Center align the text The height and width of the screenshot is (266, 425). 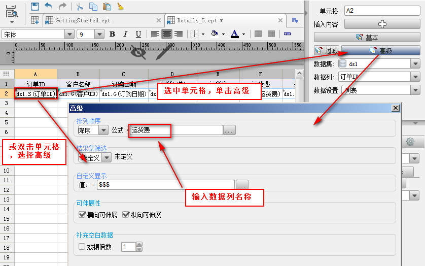(x=167, y=34)
